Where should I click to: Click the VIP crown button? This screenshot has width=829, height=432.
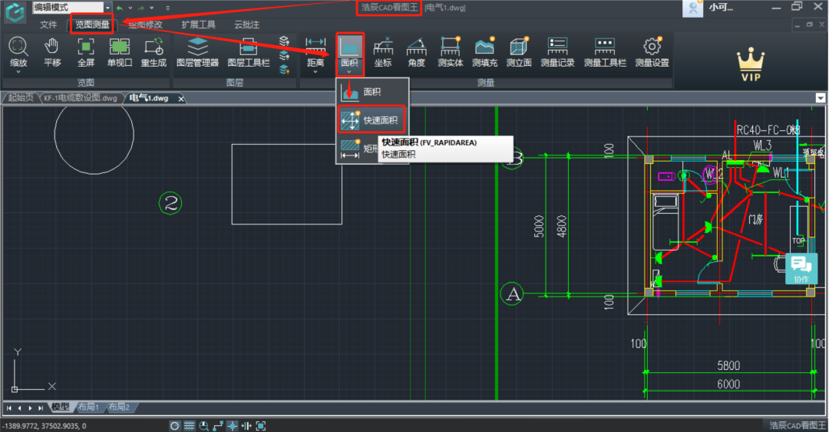[749, 66]
